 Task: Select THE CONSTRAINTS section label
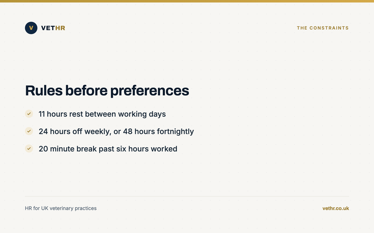(x=323, y=28)
